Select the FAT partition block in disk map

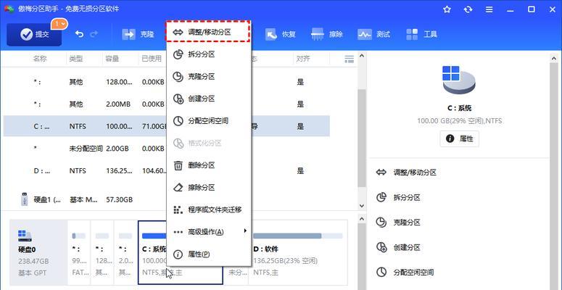(78, 253)
